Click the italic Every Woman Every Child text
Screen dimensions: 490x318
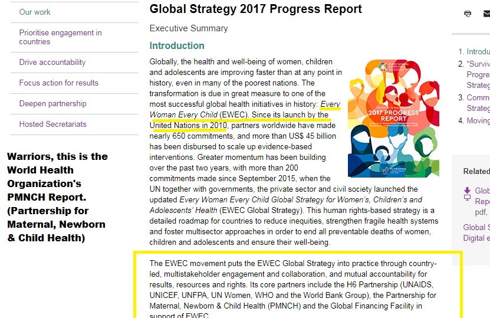click(x=245, y=109)
